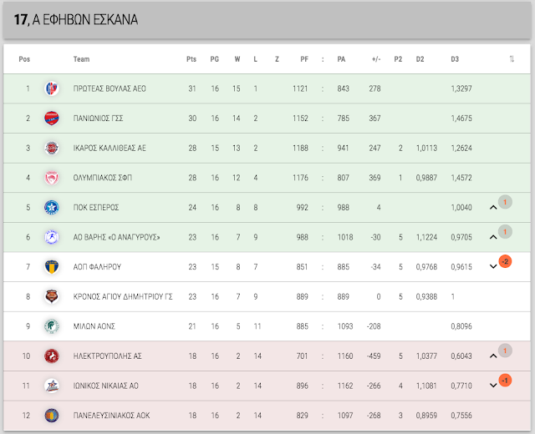The image size is (535, 434).
Task: Open the ΙΩΝΙΚΟΣ ΝΙΚΑΙΑΣ ΑΟ team link
Action: click(106, 386)
